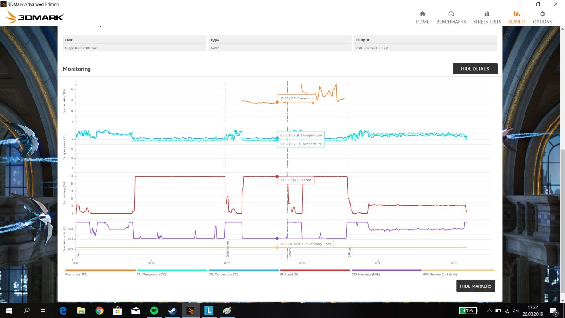Click the GPU Memory Clock color bar

(459, 270)
